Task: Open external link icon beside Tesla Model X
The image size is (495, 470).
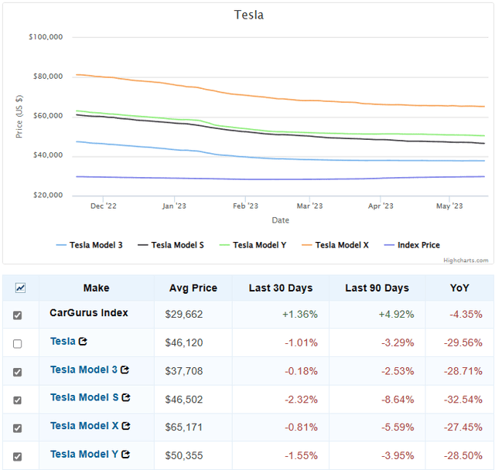Action: 125,426
